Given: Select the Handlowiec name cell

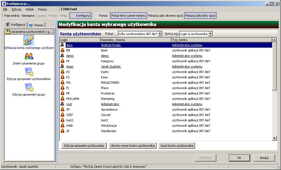Looking at the screenshot, I should point(109,131).
